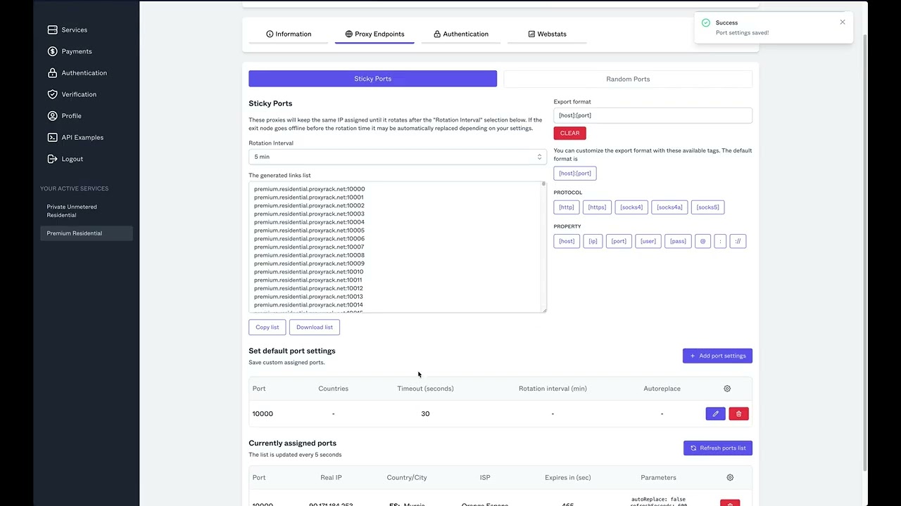The image size is (901, 506).
Task: Select Sticky Ports tab
Action: coord(372,79)
